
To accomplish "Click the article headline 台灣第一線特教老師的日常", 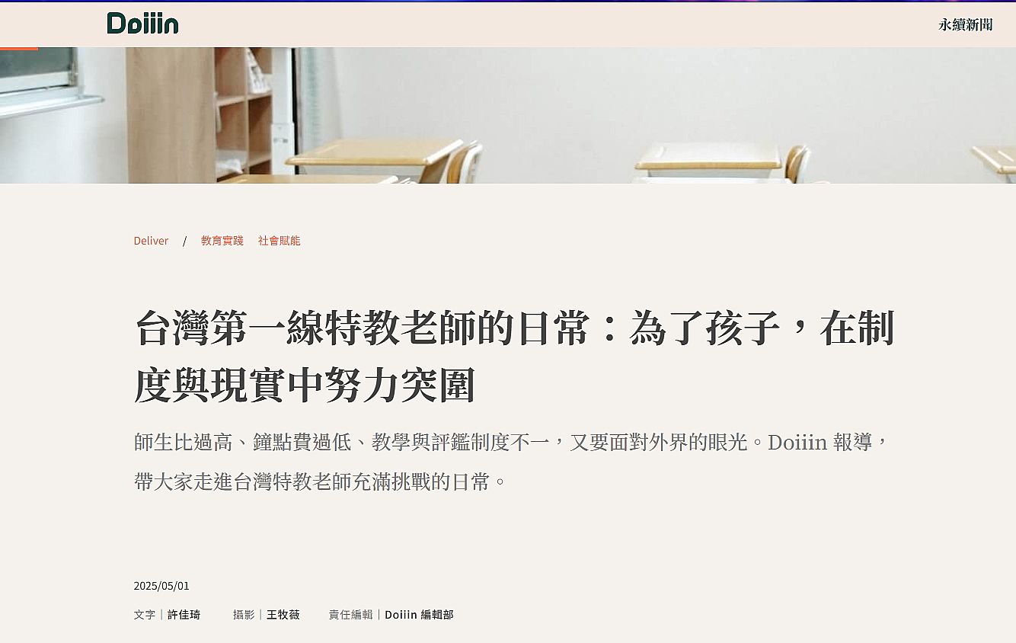I will [x=515, y=356].
